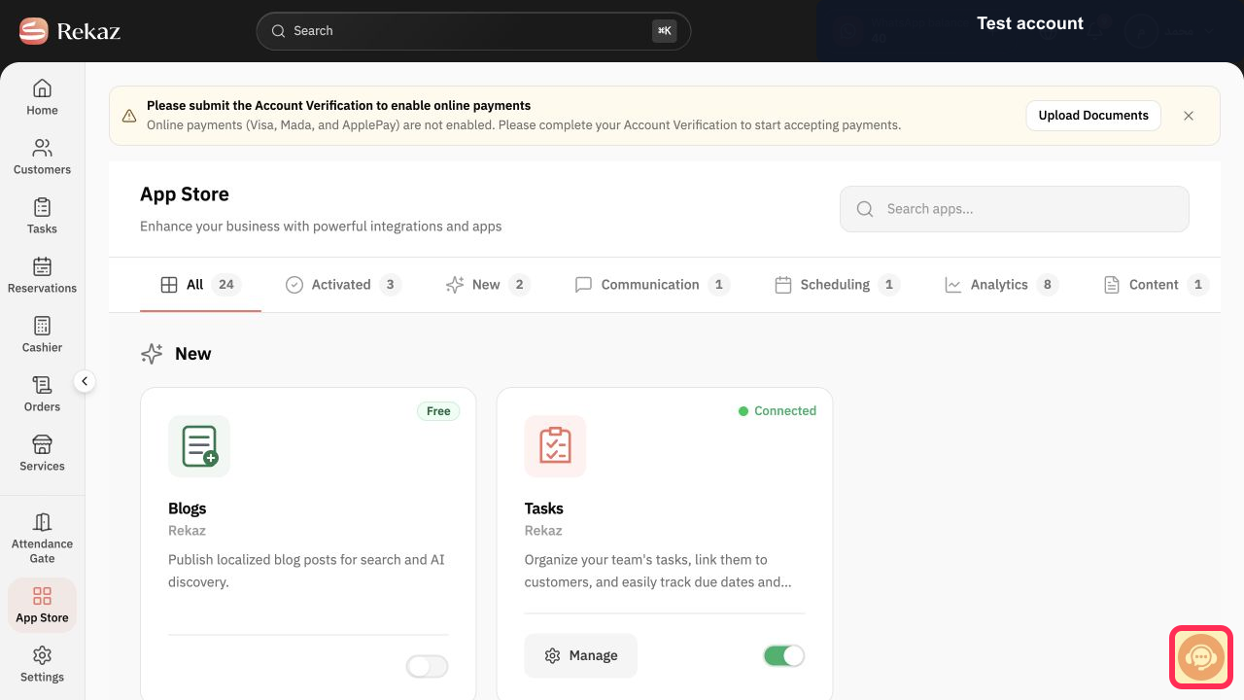Collapse the sidebar with the chevron button
The image size is (1244, 700).
click(85, 381)
